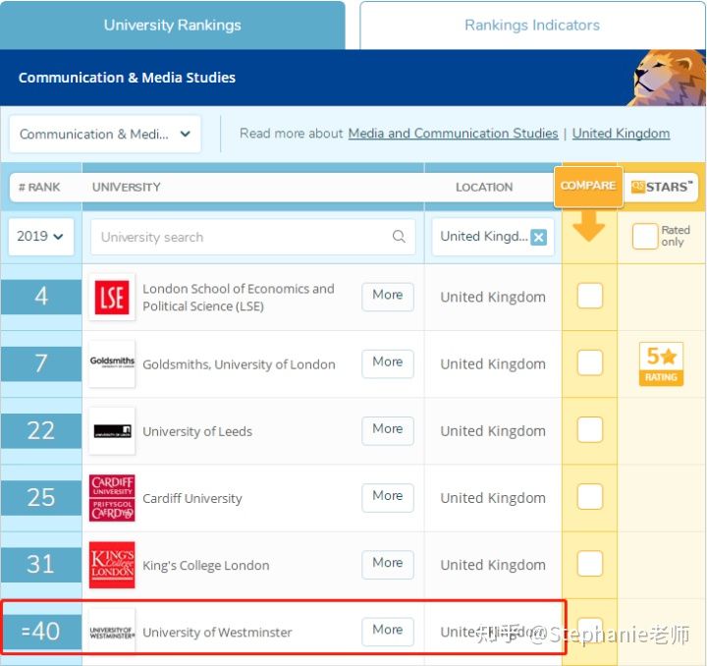Click More for University of Leeds
This screenshot has width=707, height=666.
(x=387, y=430)
